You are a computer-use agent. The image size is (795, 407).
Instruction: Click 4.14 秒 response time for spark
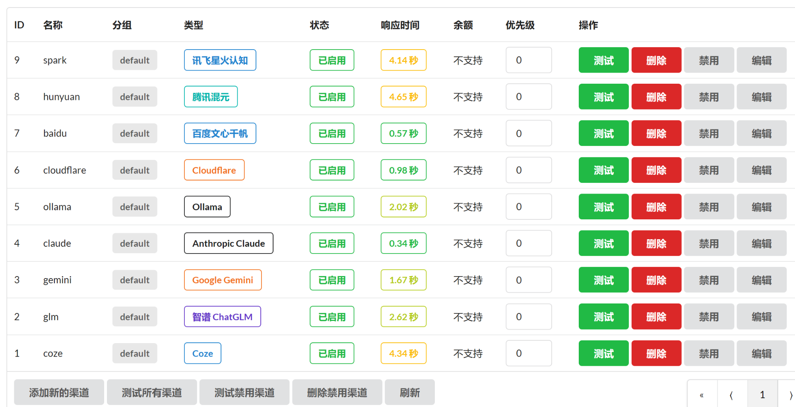coord(403,60)
